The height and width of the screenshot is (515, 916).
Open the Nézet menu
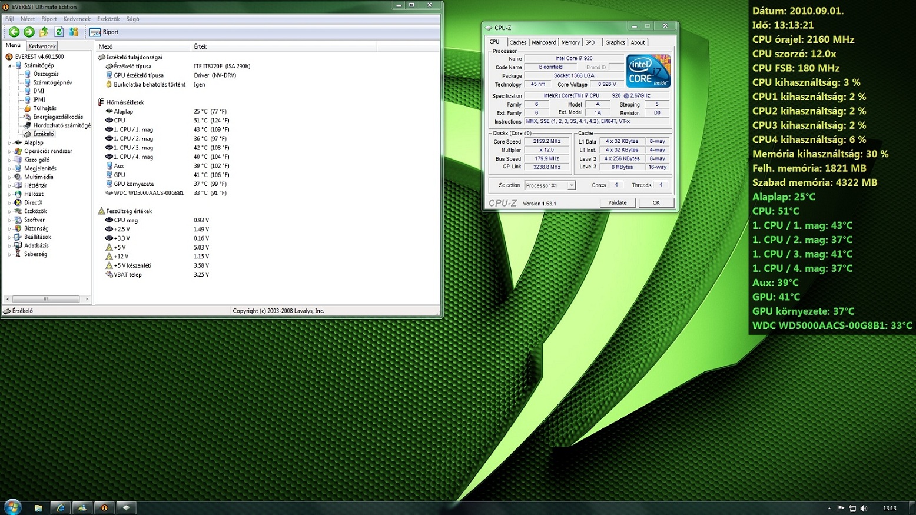coord(28,19)
